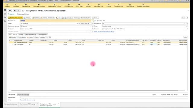Go to the home page icon
Image resolution: width=193 pixels, height=108 pixels.
[x=10, y=11]
